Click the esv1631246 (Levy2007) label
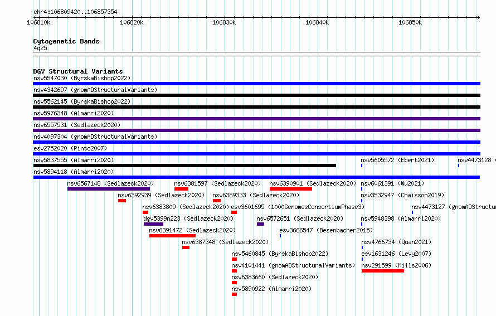This screenshot has height=316, width=496. point(396,254)
